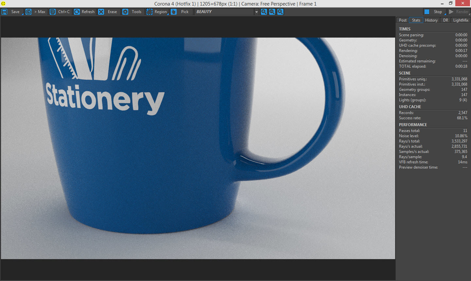Click the 'Lights (groups):' value 9 (4)
471x281 pixels.
click(463, 100)
